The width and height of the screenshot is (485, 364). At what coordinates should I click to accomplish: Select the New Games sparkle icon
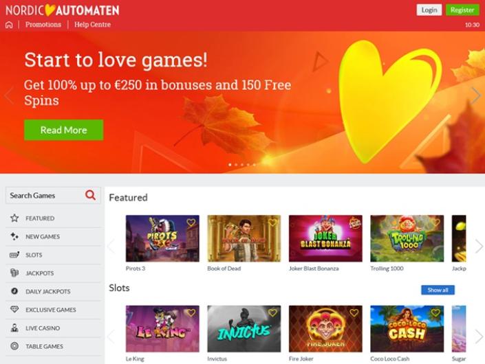tap(14, 236)
